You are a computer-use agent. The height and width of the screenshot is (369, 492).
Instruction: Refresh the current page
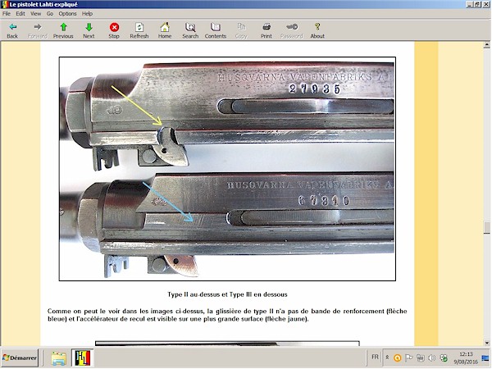139,31
